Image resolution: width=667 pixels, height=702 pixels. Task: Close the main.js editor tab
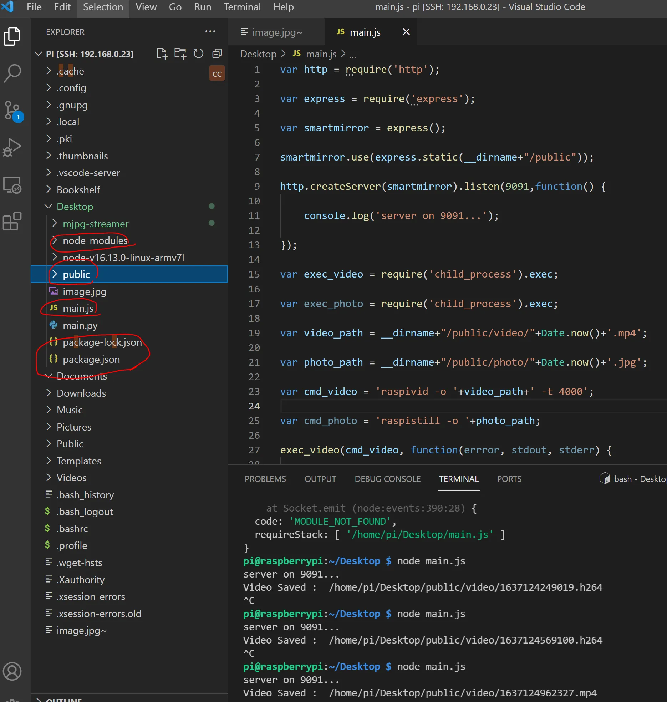point(406,32)
